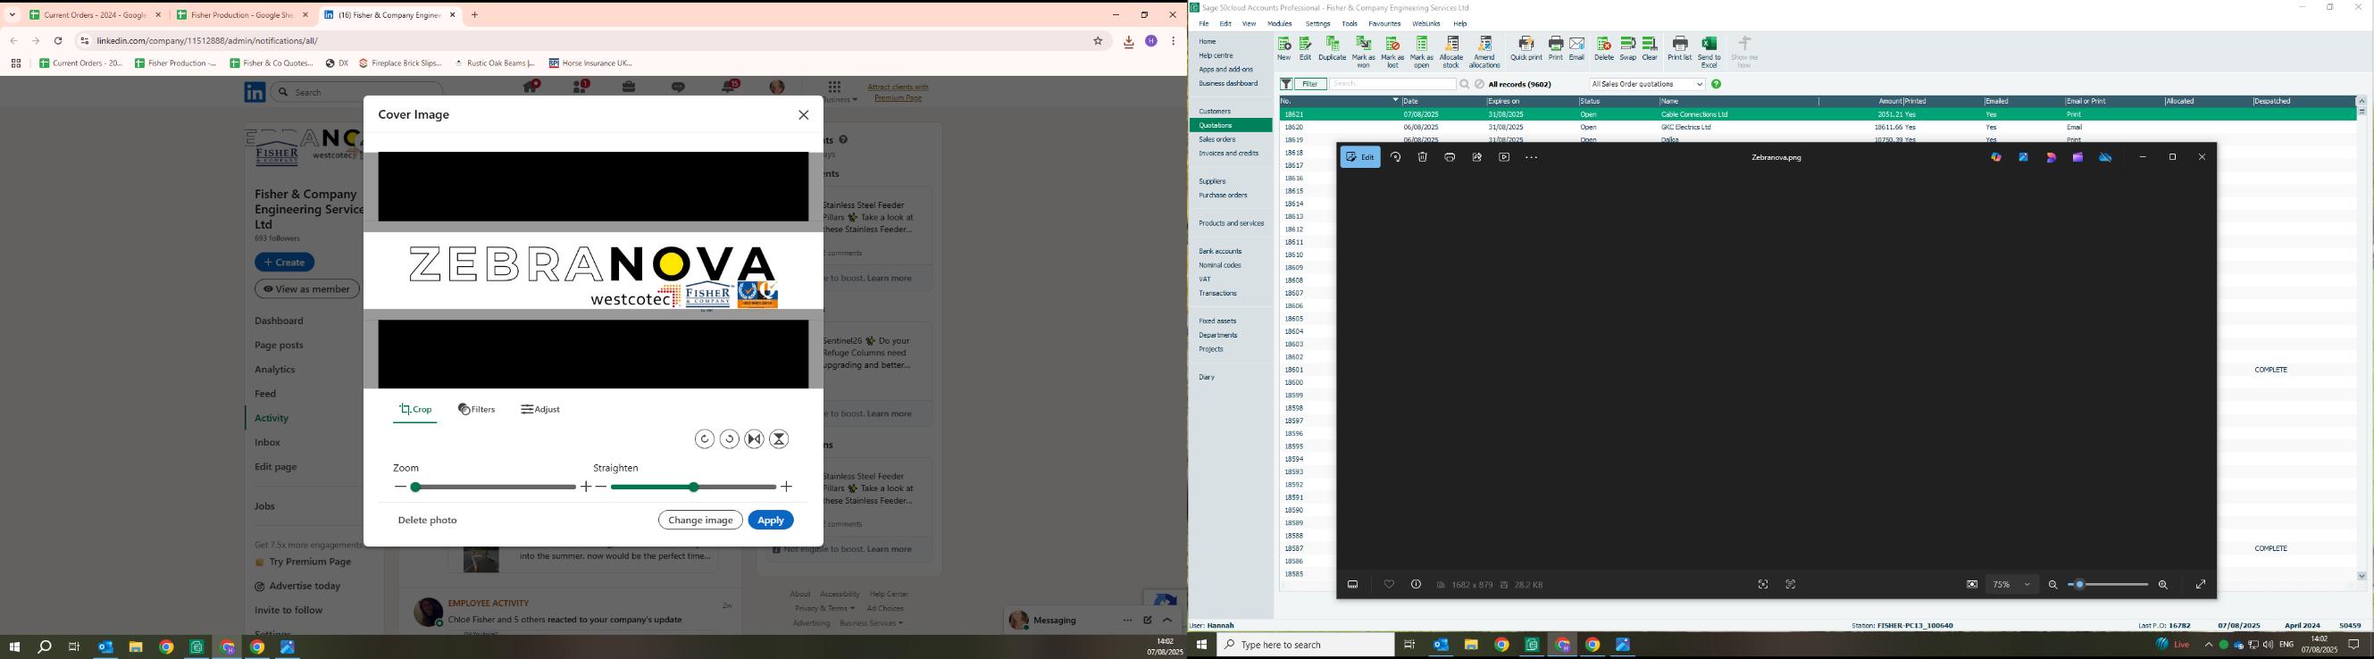Click Print list icon in Sage
Viewport: 2374px width, 659px height.
click(x=1680, y=49)
